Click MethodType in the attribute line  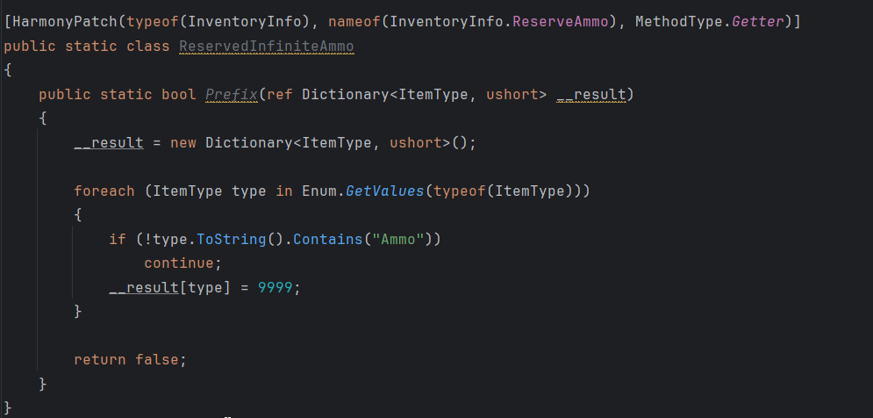(x=680, y=22)
